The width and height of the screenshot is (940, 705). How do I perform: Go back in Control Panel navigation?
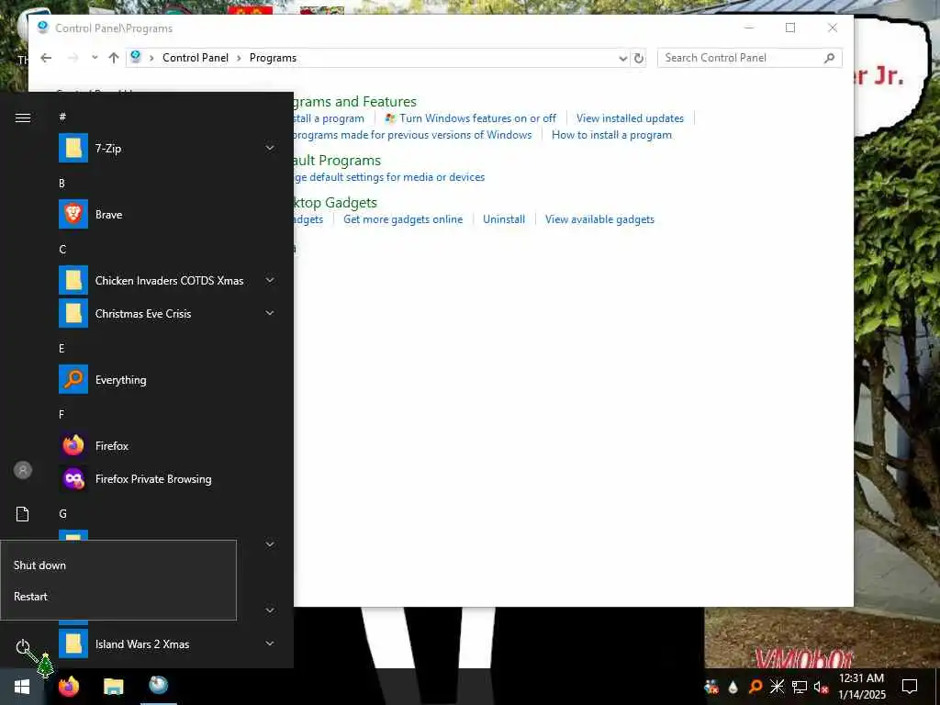(x=46, y=58)
